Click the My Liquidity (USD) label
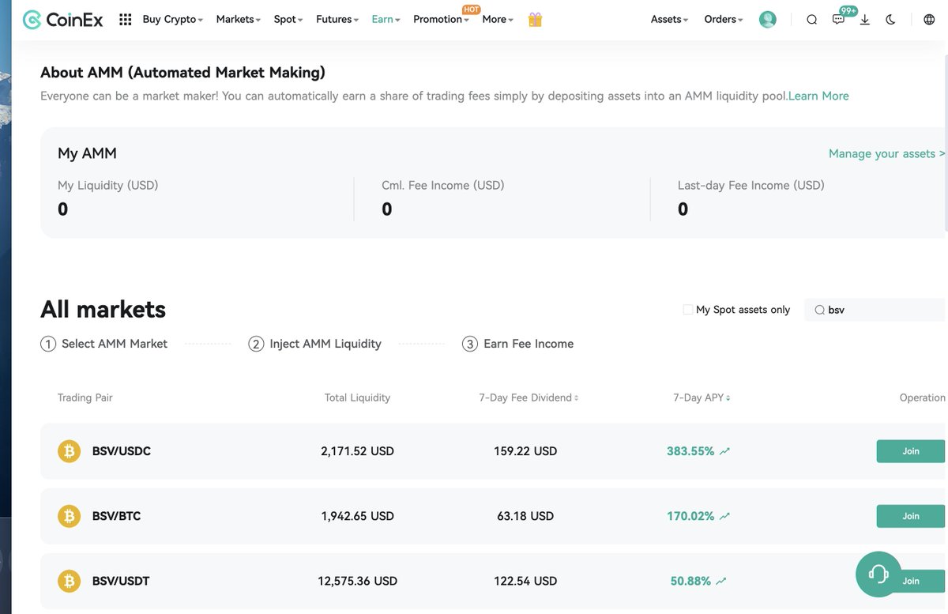This screenshot has height=614, width=948. (x=108, y=185)
